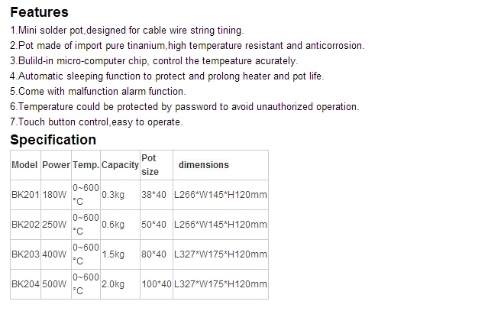This screenshot has width=491, height=311.
Task: Select the BK201 model cell
Action: [25, 195]
